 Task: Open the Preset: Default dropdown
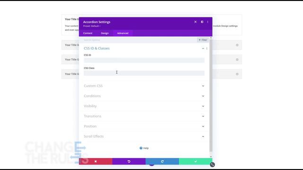pos(92,26)
